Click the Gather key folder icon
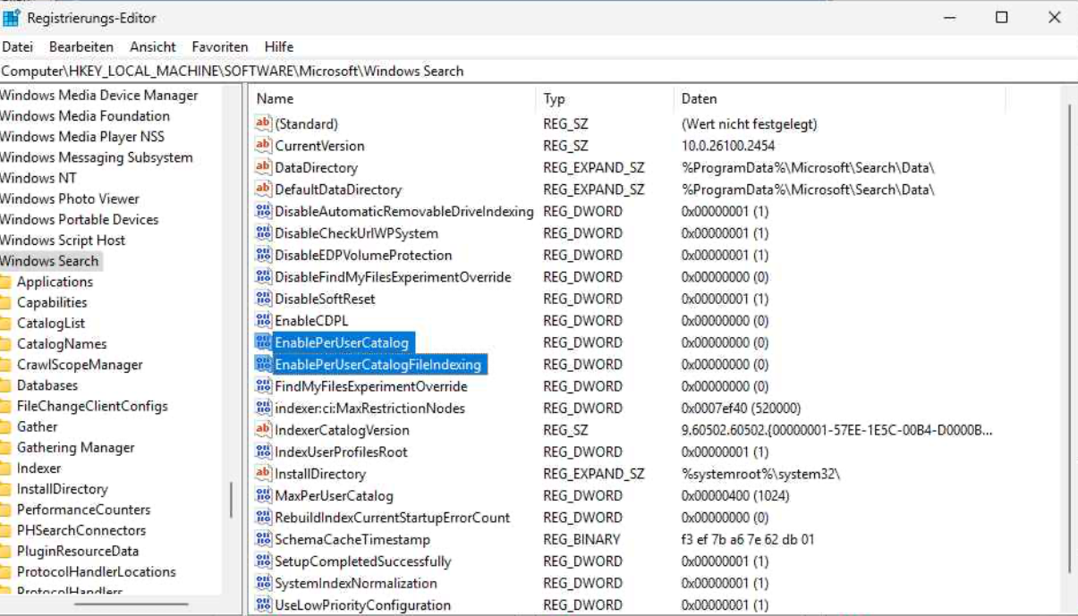Viewport: 1078px width, 616px height. point(5,426)
